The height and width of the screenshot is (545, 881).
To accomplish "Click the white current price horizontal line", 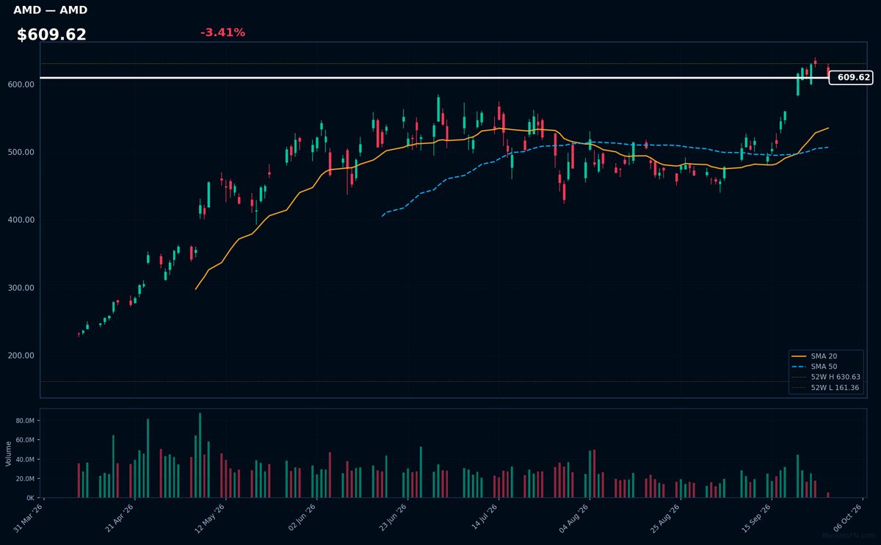I will click(435, 77).
